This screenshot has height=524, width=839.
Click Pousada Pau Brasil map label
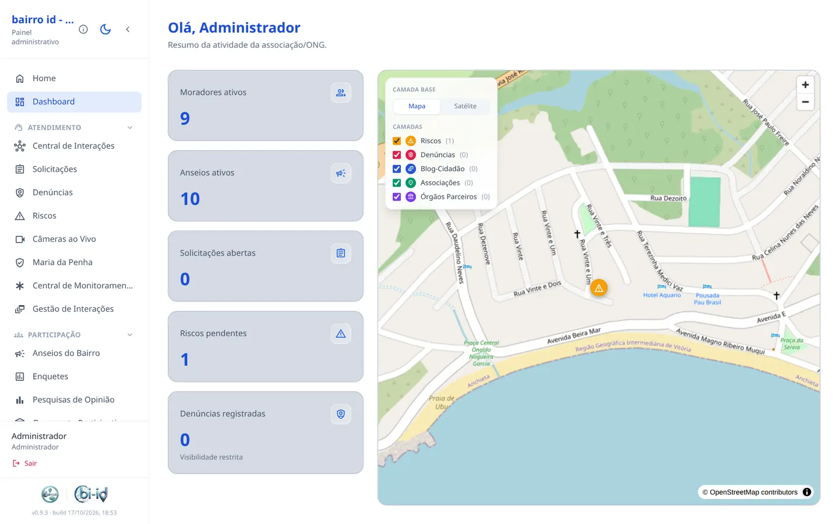[x=707, y=299]
